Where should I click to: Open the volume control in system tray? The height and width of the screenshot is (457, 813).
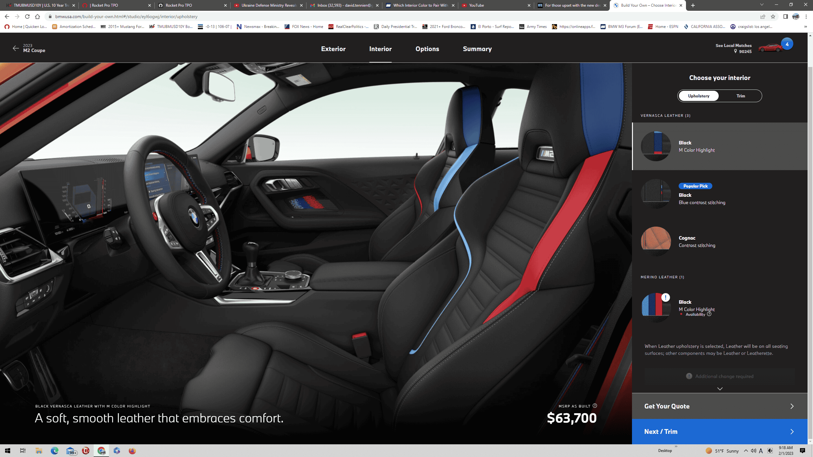pyautogui.click(x=753, y=451)
